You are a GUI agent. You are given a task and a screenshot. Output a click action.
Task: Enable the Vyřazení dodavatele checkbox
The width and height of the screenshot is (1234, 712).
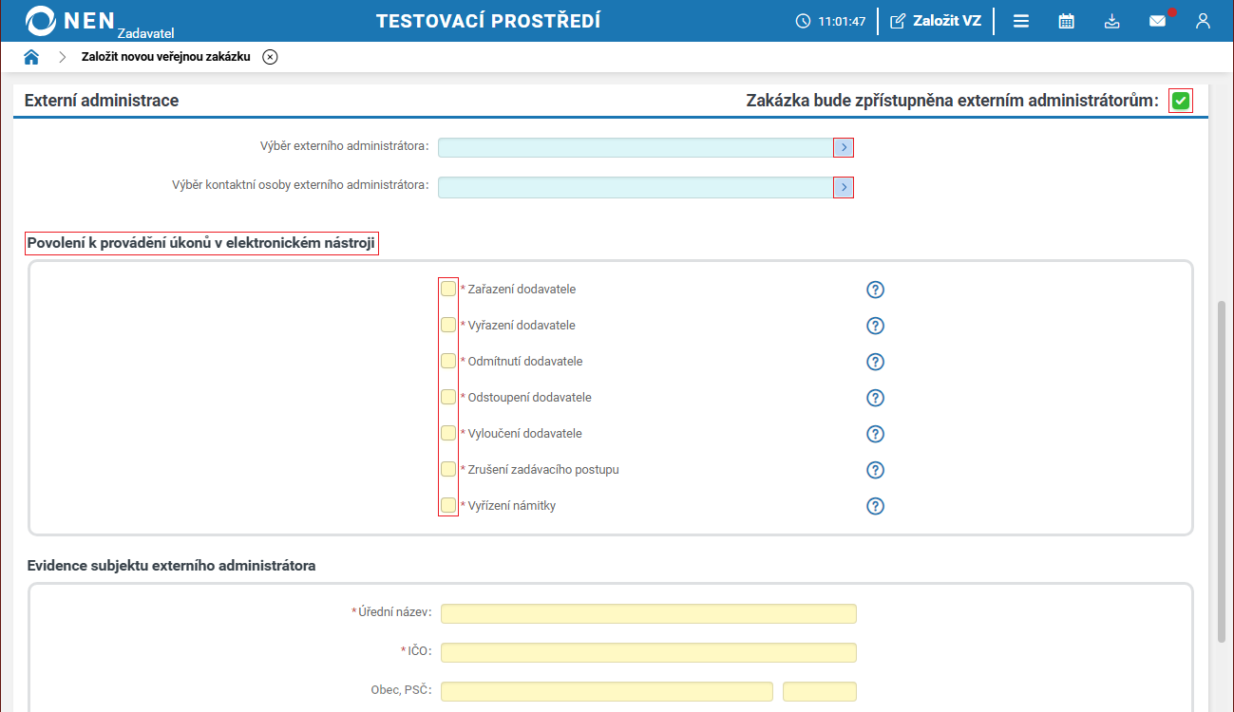448,326
